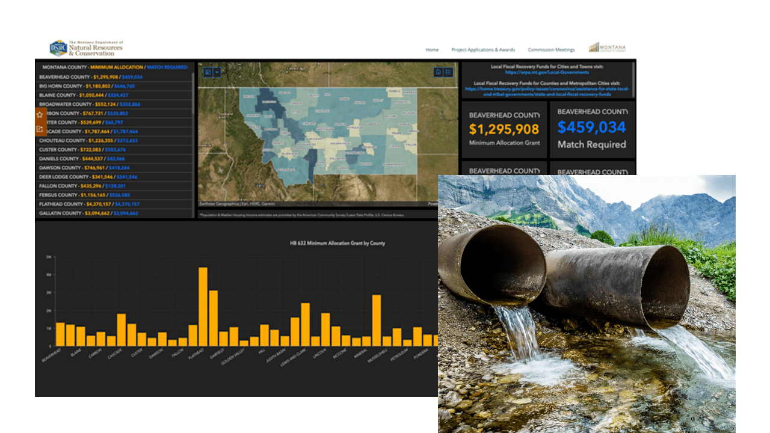This screenshot has width=770, height=433.
Task: Select the Flathead County row
Action: tap(114, 204)
